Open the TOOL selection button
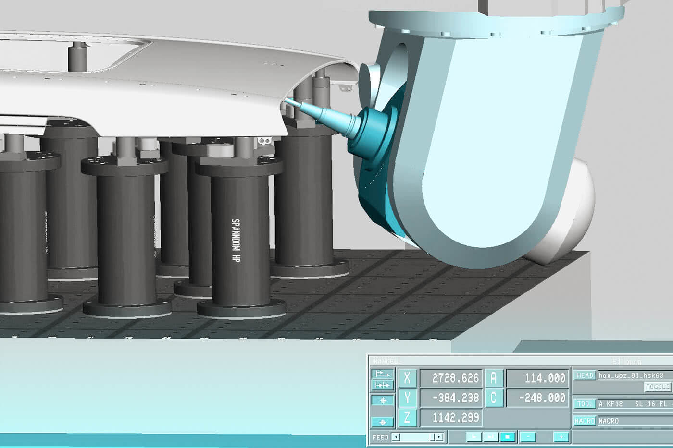The width and height of the screenshot is (673, 448). coord(585,404)
